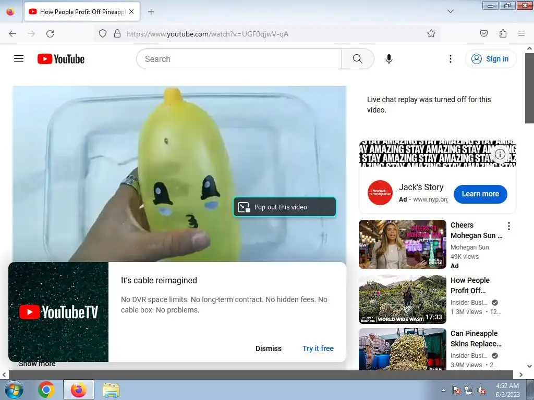This screenshot has height=400, width=534.
Task: Click the STAY AMAZING ad banner
Action: [438, 154]
